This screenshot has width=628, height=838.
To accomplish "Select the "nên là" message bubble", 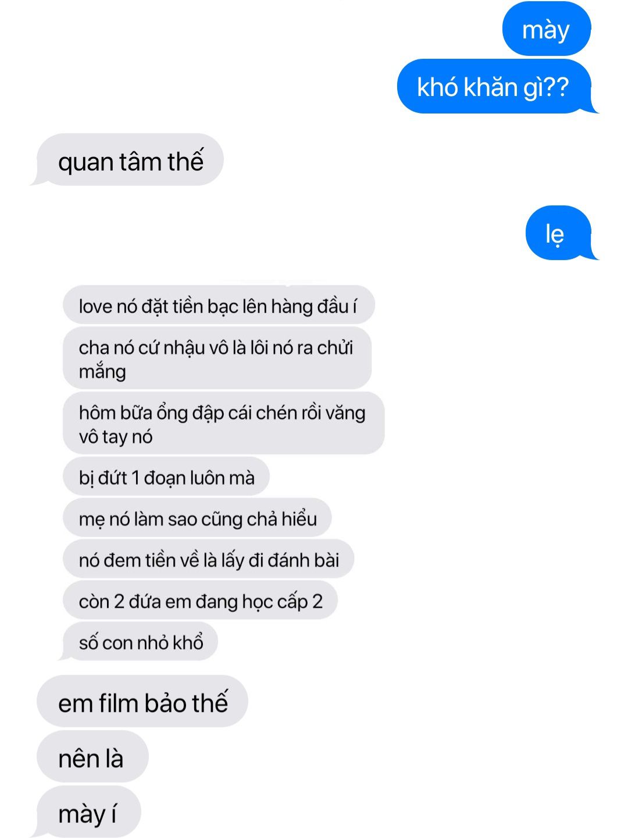I will click(x=92, y=757).
